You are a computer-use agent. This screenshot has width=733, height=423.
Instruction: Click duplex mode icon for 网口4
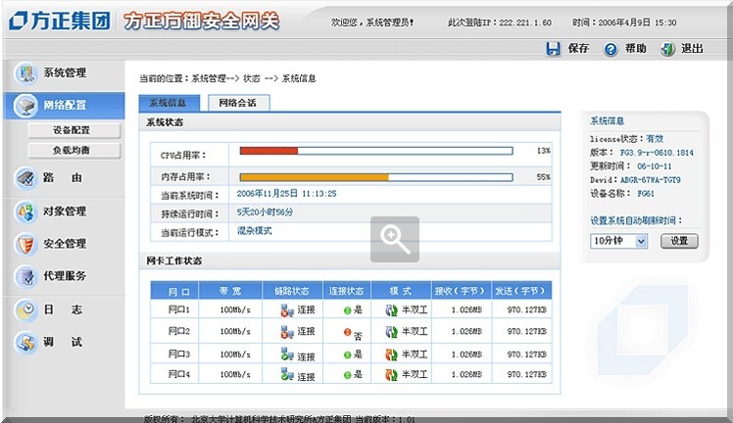[x=391, y=374]
